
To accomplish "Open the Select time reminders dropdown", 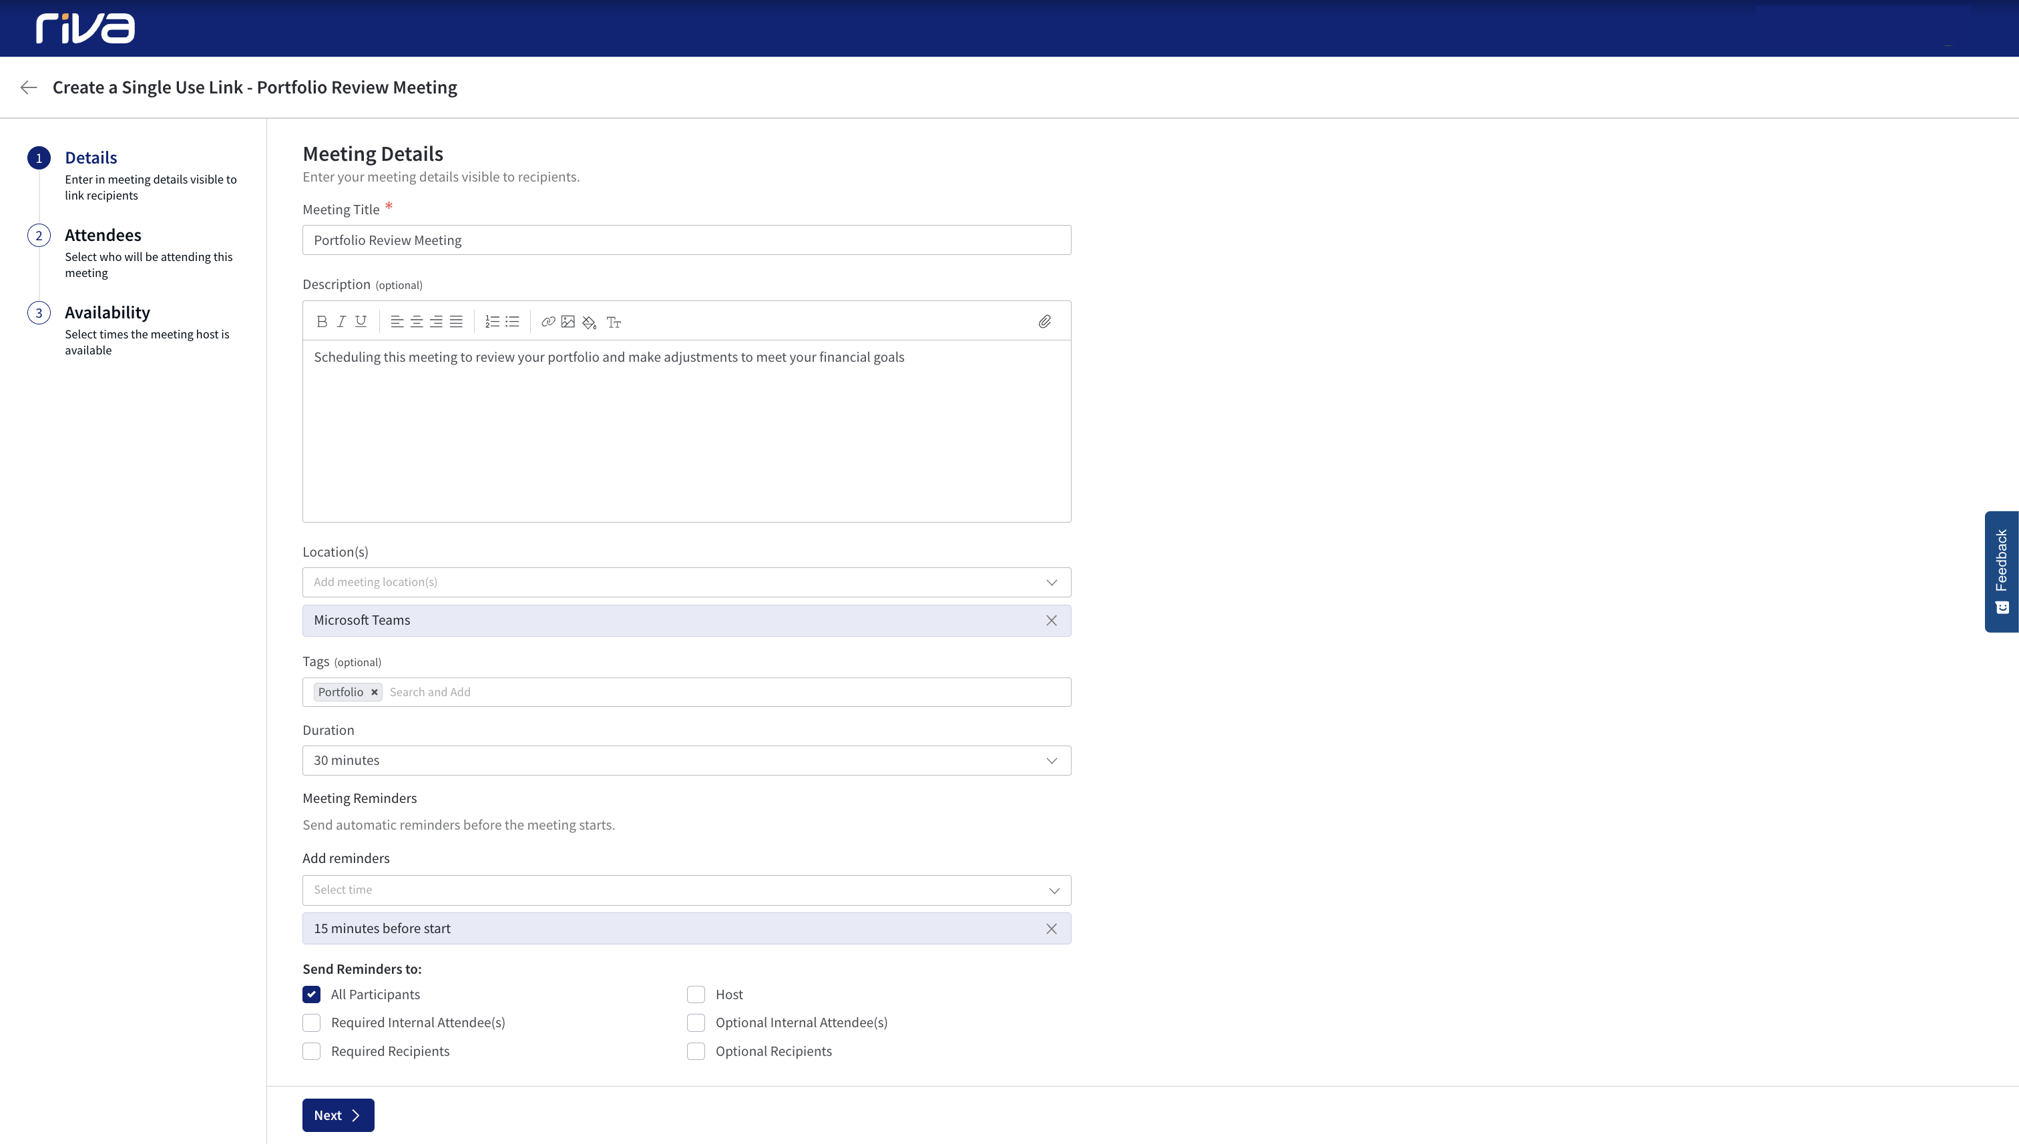I will point(686,890).
